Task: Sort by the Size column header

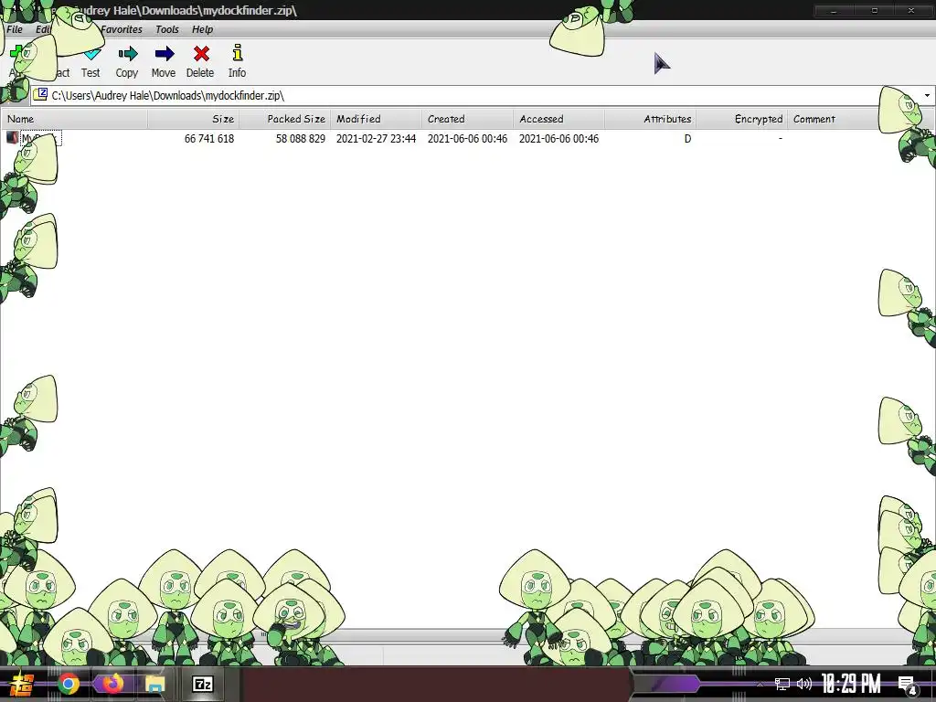Action: point(194,119)
